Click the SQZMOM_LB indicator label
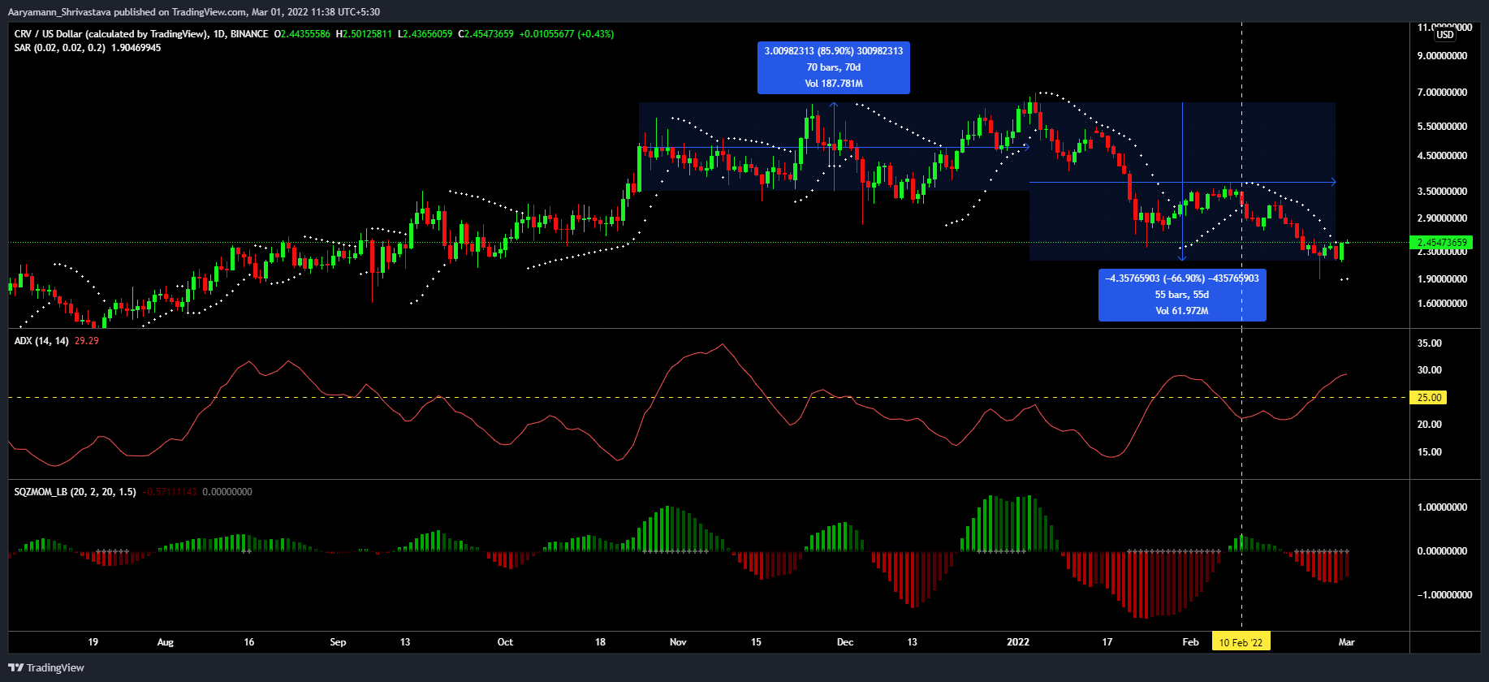The width and height of the screenshot is (1489, 682). [x=75, y=492]
